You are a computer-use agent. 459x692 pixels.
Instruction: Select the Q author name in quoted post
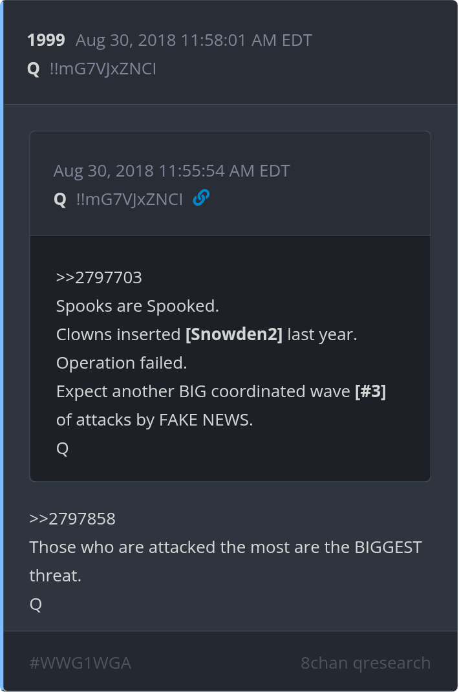point(60,199)
